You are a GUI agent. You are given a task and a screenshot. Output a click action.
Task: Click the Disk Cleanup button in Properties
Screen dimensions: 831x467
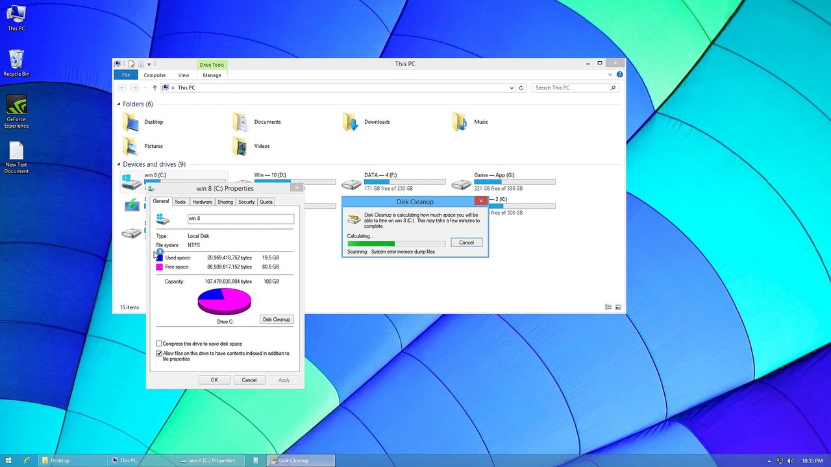coord(277,319)
